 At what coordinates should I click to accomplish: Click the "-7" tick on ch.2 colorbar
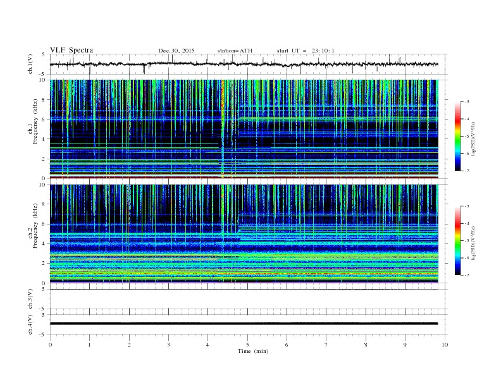point(467,275)
